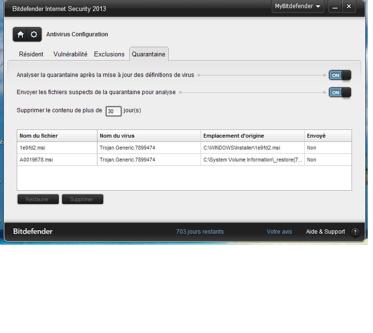Focus the days field showing 30
The width and height of the screenshot is (373, 333).
tap(114, 111)
